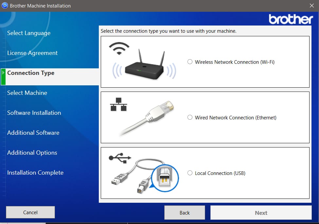Click the Brother logo
This screenshot has height=224, width=319.
[290, 20]
